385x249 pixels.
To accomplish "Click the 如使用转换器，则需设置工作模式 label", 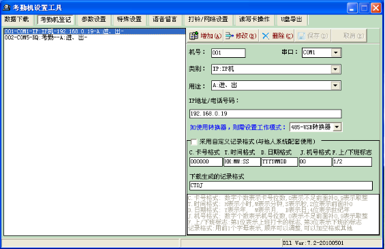I will (x=238, y=127).
